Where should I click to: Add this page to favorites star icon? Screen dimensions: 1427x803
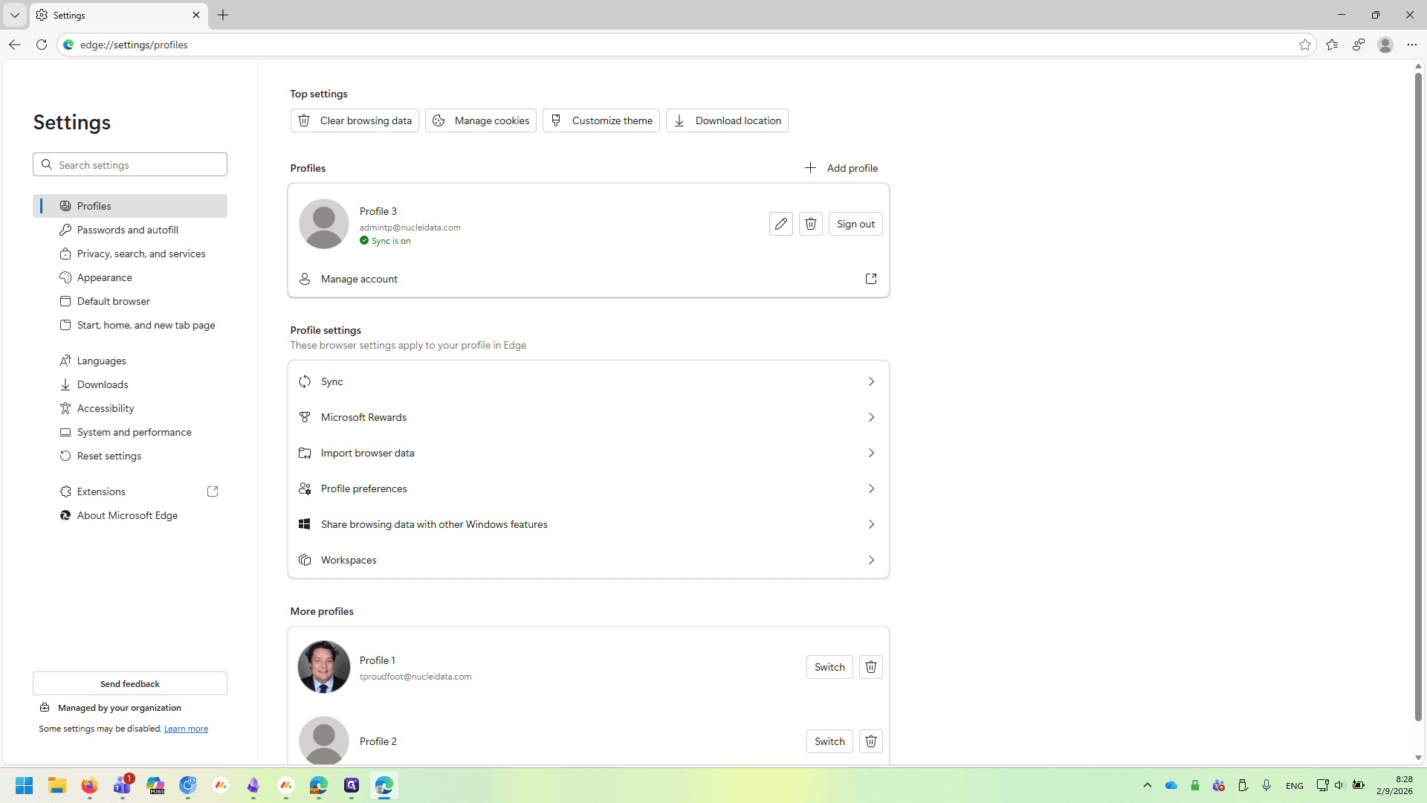click(x=1305, y=45)
